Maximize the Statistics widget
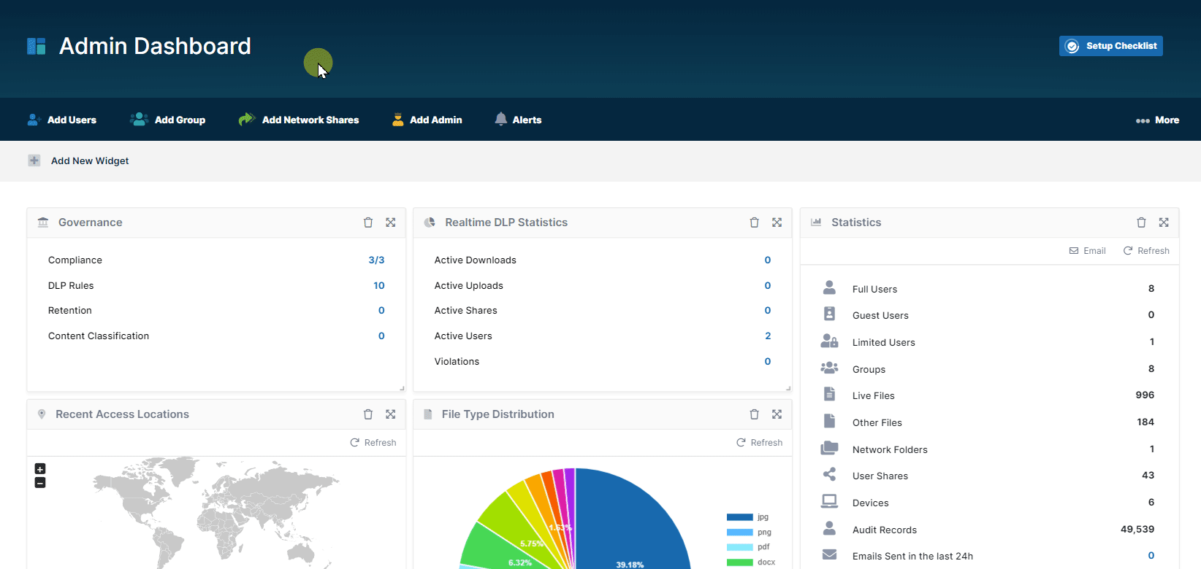 click(x=1164, y=222)
